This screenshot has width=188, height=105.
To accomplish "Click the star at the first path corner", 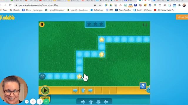I will click(x=79, y=76).
